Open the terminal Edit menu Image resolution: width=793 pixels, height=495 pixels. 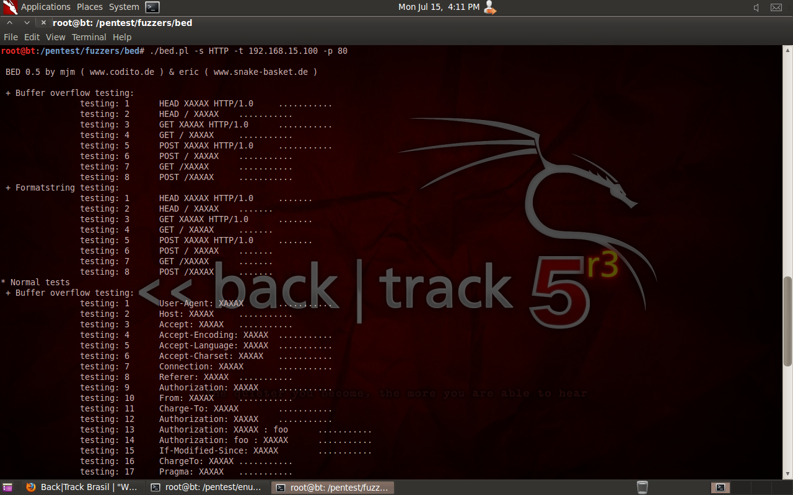click(x=32, y=37)
